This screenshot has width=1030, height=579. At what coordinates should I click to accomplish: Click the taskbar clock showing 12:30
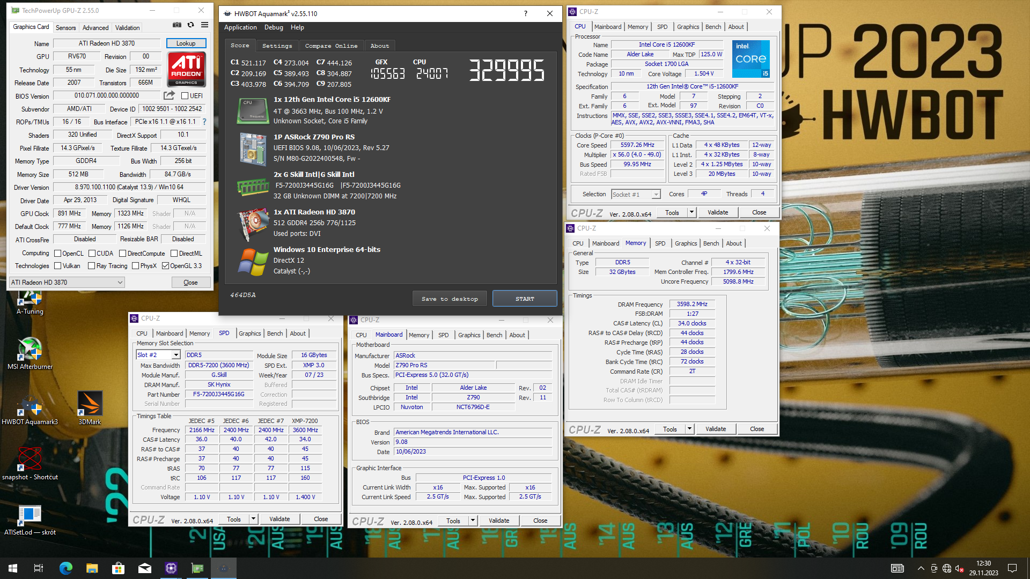click(983, 568)
